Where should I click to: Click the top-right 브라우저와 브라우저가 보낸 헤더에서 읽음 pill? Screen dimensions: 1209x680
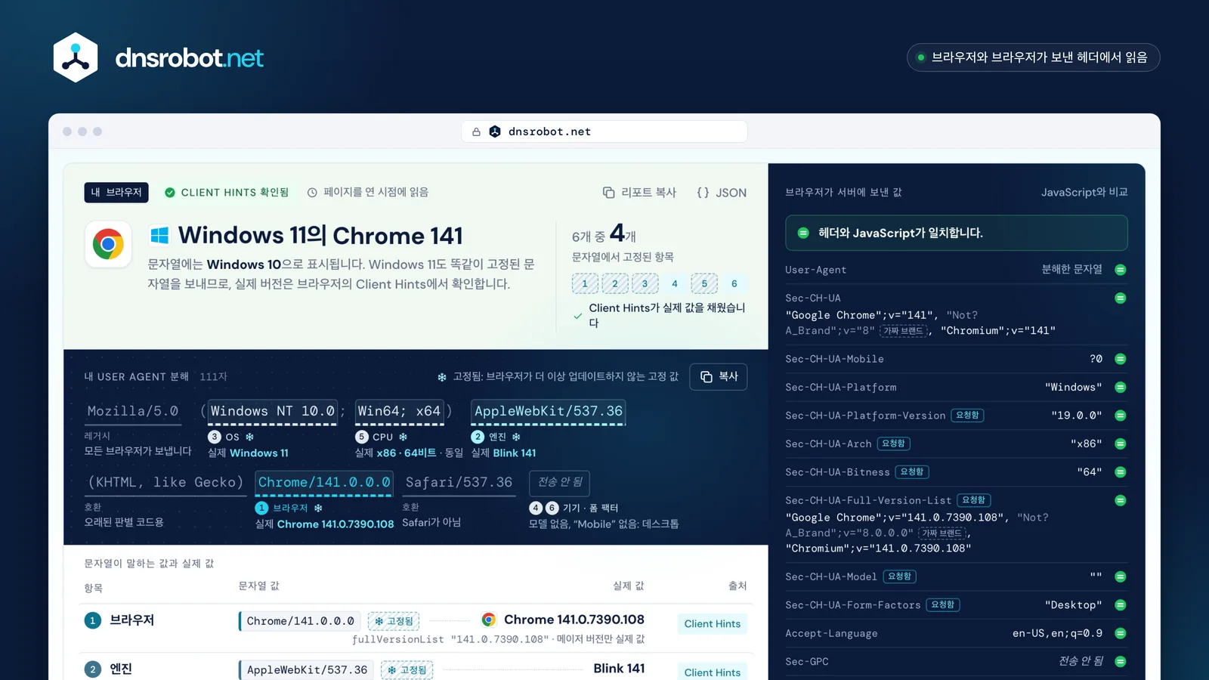1033,57
